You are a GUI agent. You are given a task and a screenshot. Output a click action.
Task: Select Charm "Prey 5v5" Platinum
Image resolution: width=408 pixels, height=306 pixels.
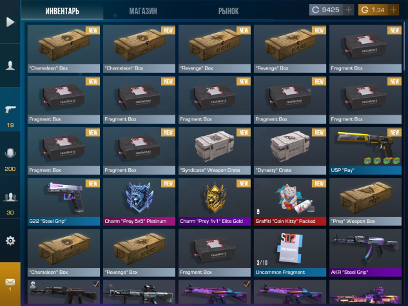[139, 202]
